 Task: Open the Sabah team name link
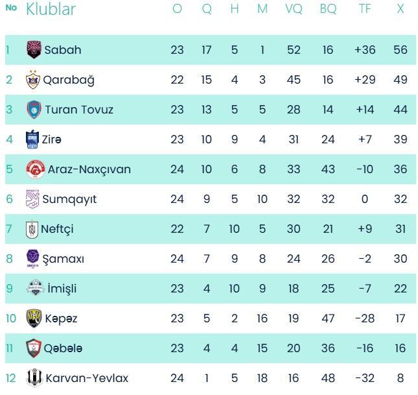click(63, 50)
